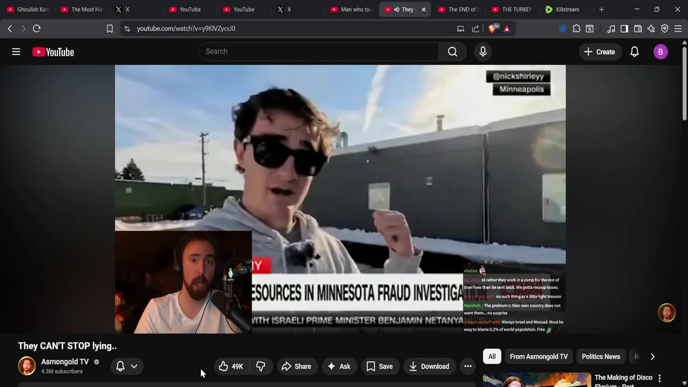Screen dimensions: 688x387
Task: Switch to Man who tau tab
Action: coord(352,9)
